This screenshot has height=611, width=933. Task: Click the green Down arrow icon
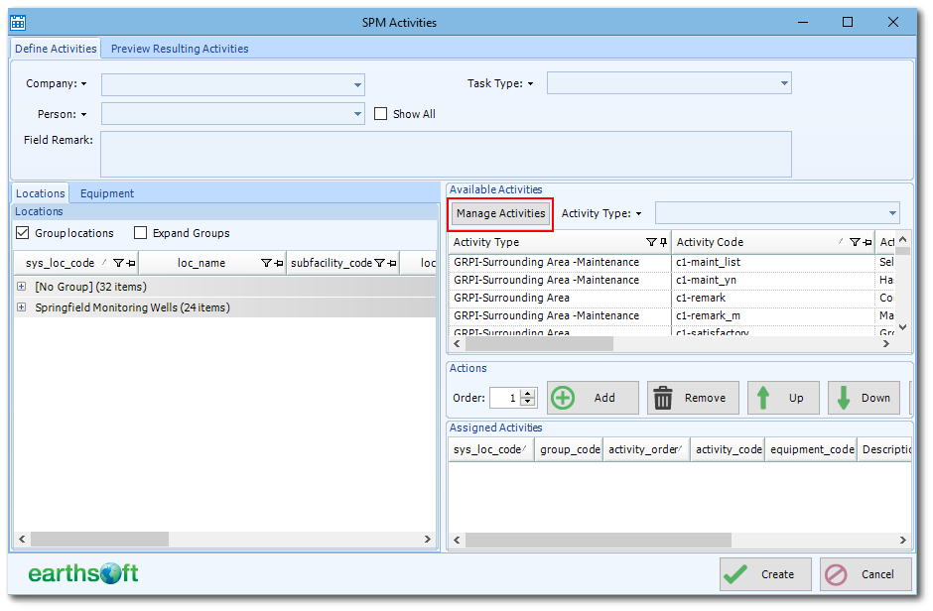845,397
